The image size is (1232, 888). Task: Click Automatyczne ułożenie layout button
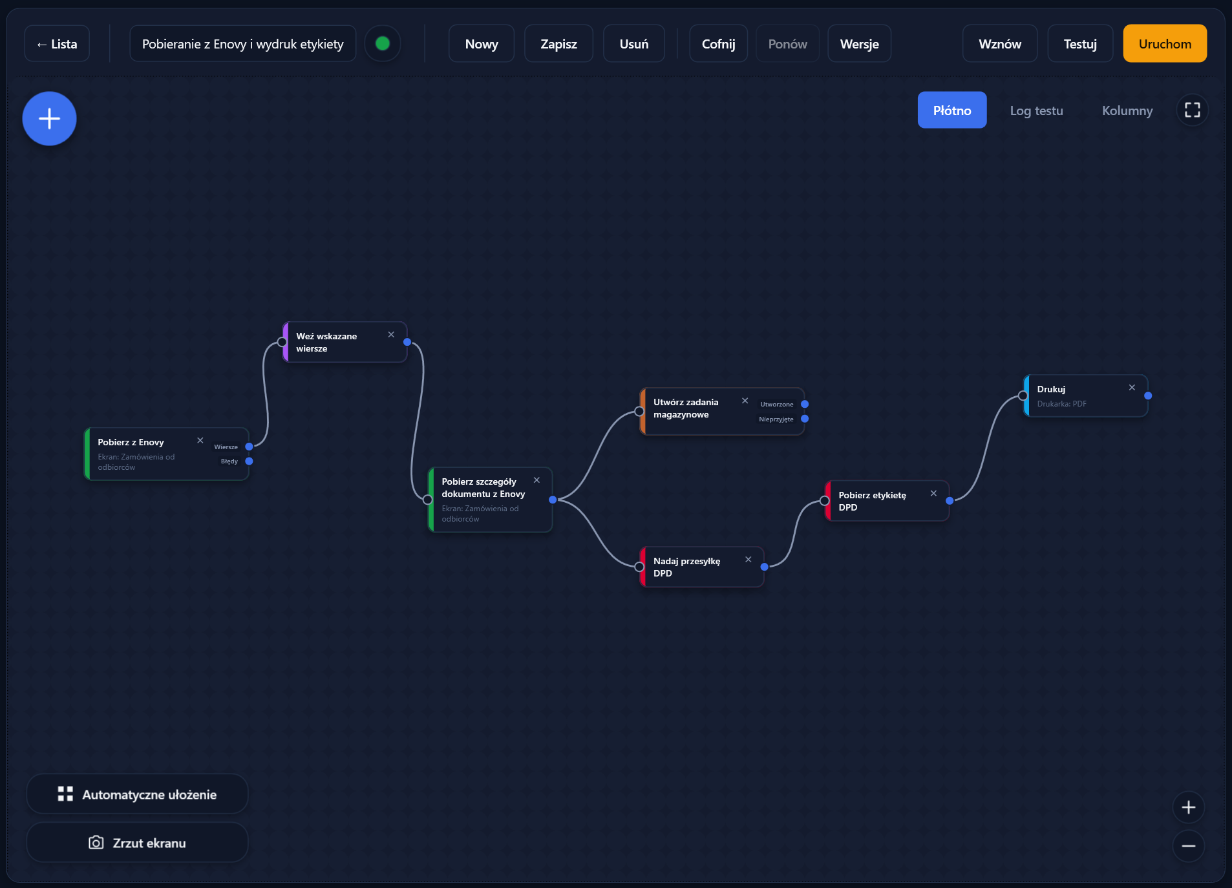point(137,794)
